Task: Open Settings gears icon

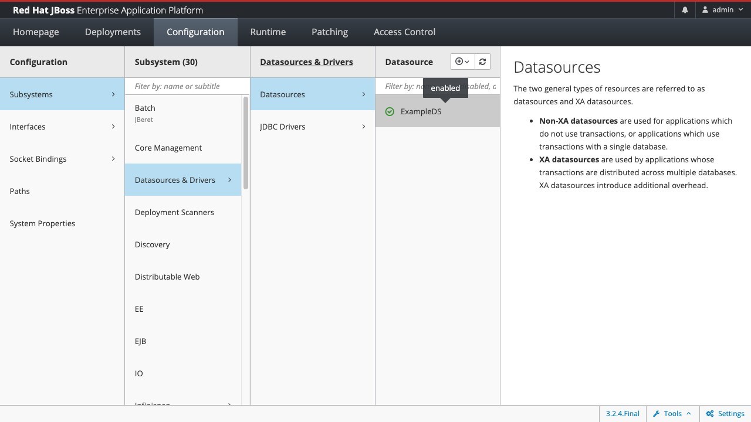Action: pos(710,414)
